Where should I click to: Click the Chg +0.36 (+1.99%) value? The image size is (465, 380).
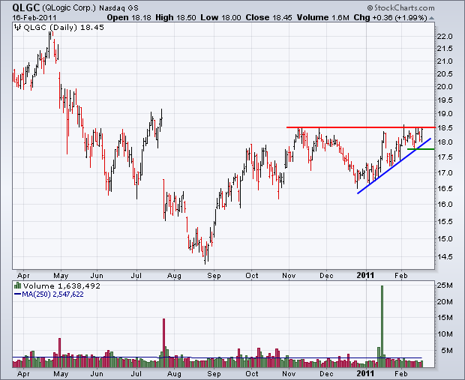click(x=390, y=17)
